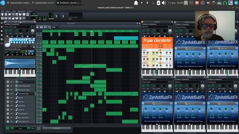Open the View menu
The width and height of the screenshot is (239, 134).
(14, 11)
